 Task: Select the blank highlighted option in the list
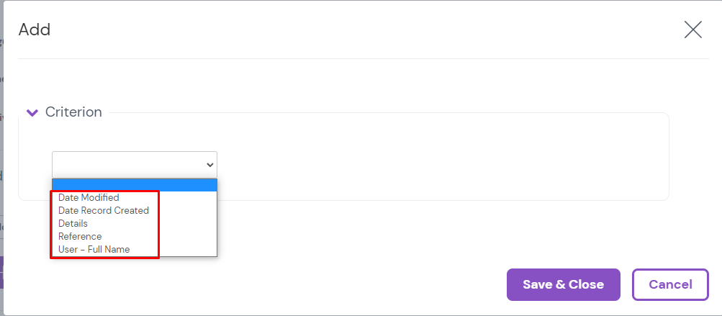pos(135,185)
